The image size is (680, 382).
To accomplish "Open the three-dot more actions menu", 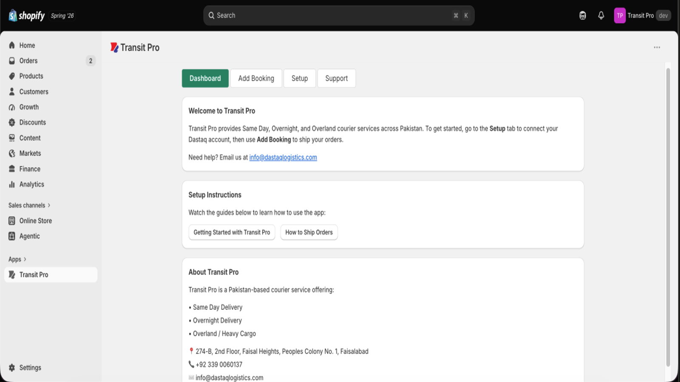I will (x=657, y=48).
